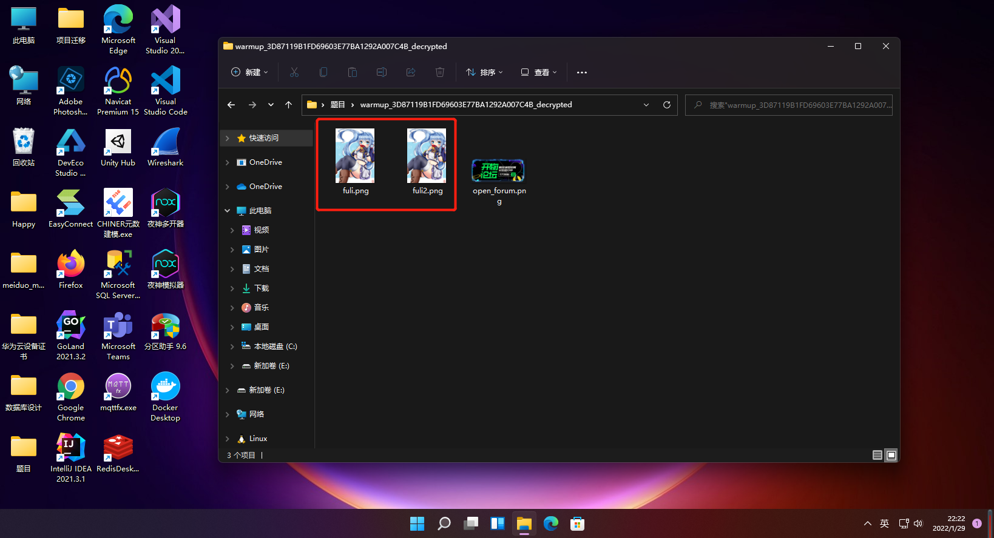The image size is (994, 538).
Task: Select IntelliJ IDEA 2021.3.1 desktop icon
Action: [71, 458]
